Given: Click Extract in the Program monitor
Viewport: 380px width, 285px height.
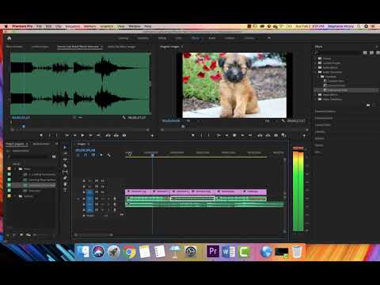Looking at the screenshot, I should tap(268, 135).
